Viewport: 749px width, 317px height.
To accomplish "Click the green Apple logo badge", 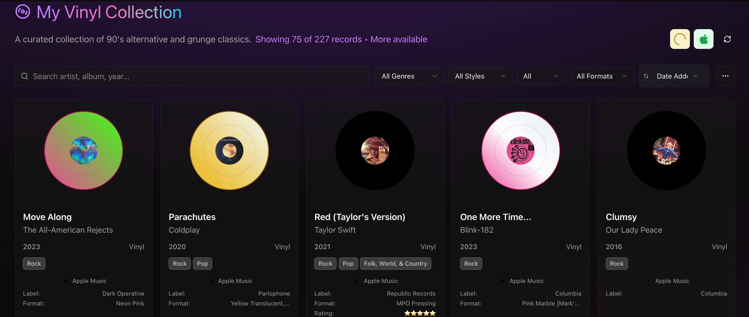I will 703,39.
